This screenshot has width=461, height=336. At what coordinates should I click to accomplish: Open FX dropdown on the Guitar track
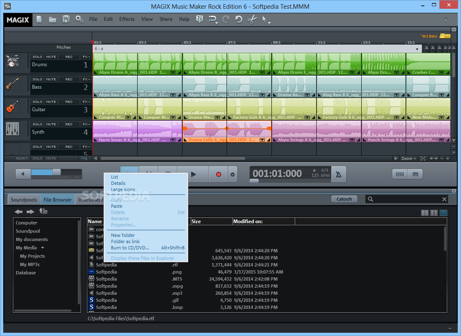coord(86,102)
